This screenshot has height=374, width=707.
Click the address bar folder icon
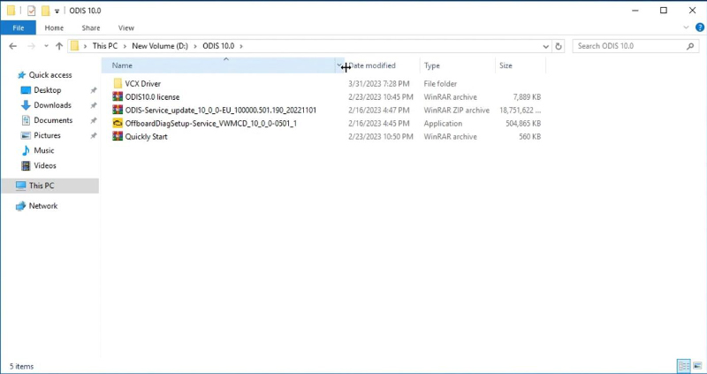(75, 46)
